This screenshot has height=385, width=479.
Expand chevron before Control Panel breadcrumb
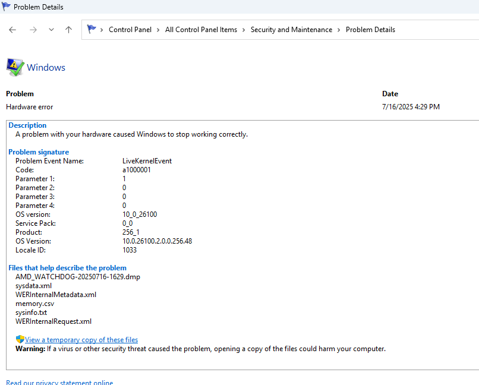coord(102,30)
